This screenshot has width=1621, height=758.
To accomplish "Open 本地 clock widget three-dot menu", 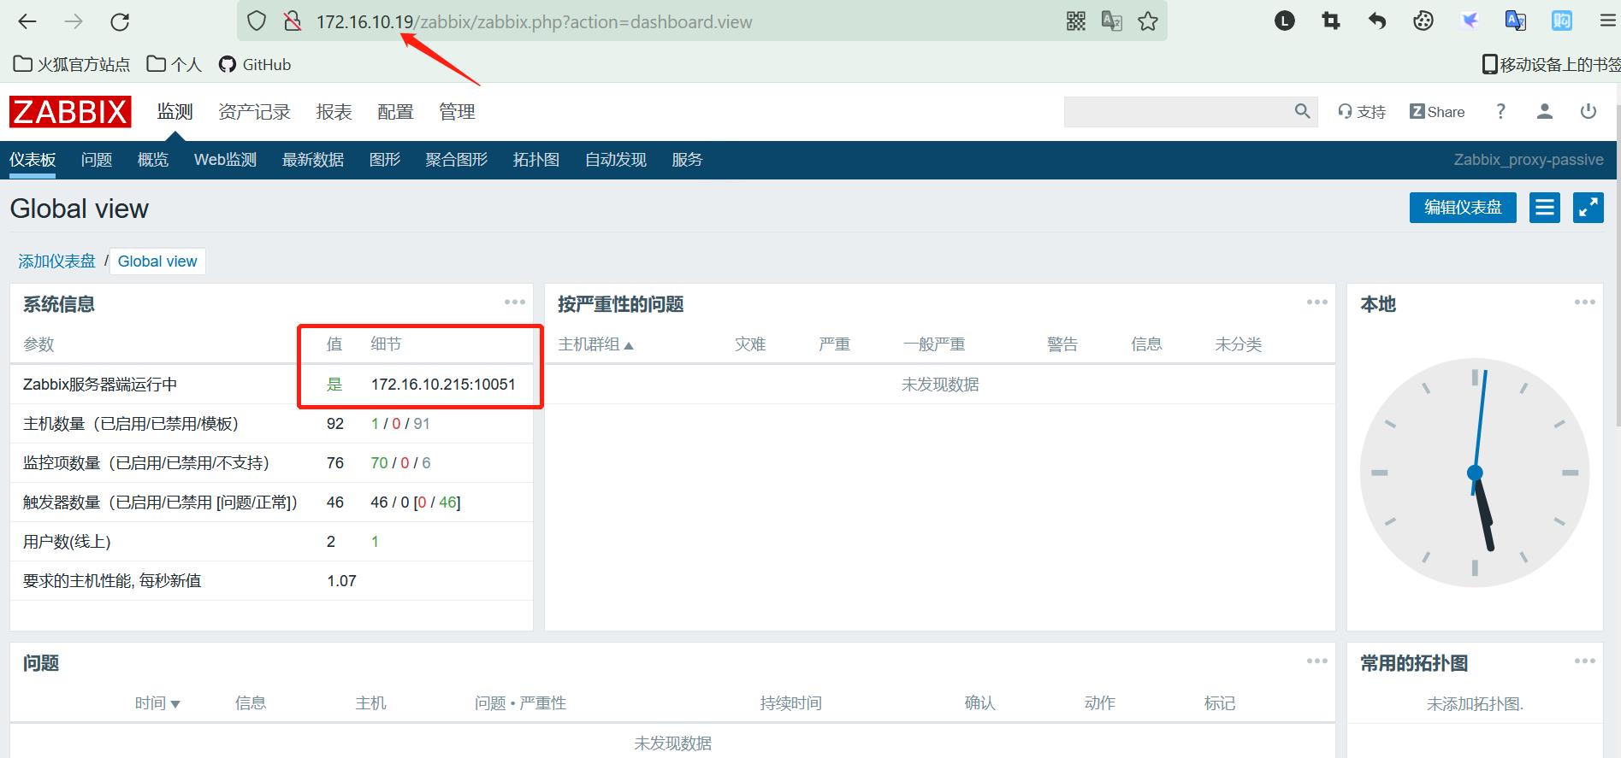I will click(1585, 302).
